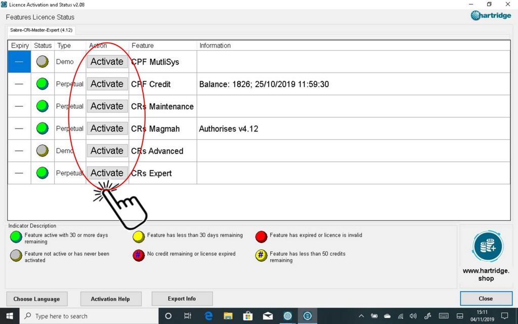Show hidden system tray icons
518x324 pixels.
point(361,316)
